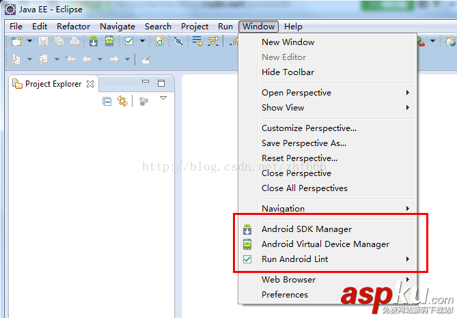Image resolution: width=457 pixels, height=318 pixels.
Task: Choose Android SDK Manager in the Window menu
Action: point(328,229)
